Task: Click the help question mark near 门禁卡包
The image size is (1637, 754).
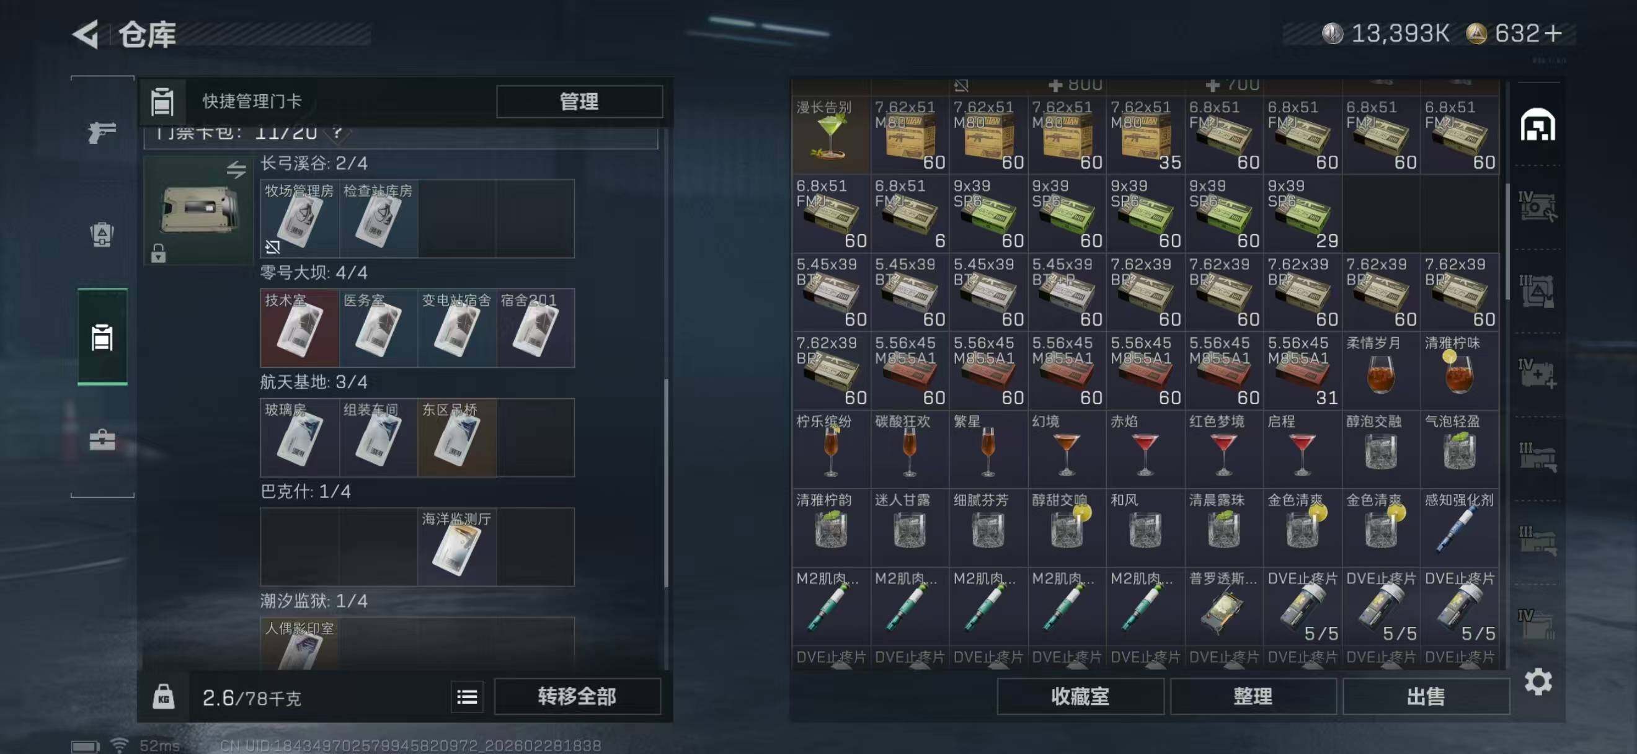Action: [x=337, y=133]
